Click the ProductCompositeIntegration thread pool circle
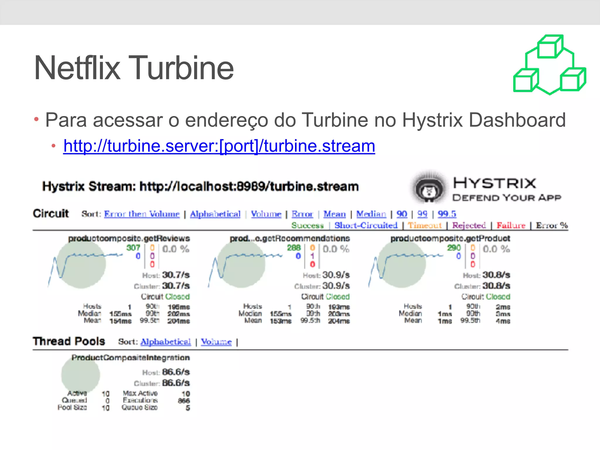The width and height of the screenshot is (600, 450). pyautogui.click(x=81, y=375)
